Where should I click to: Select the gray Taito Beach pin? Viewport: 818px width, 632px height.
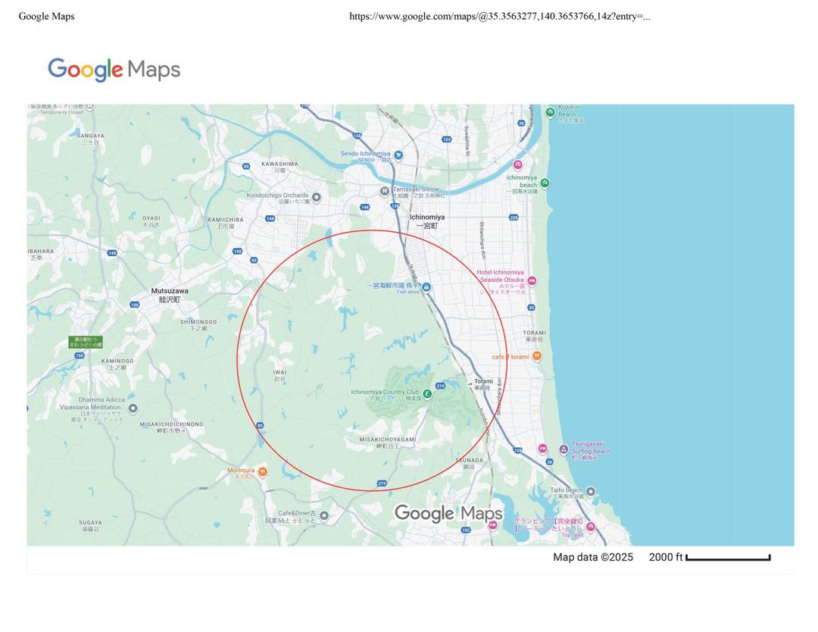[591, 491]
